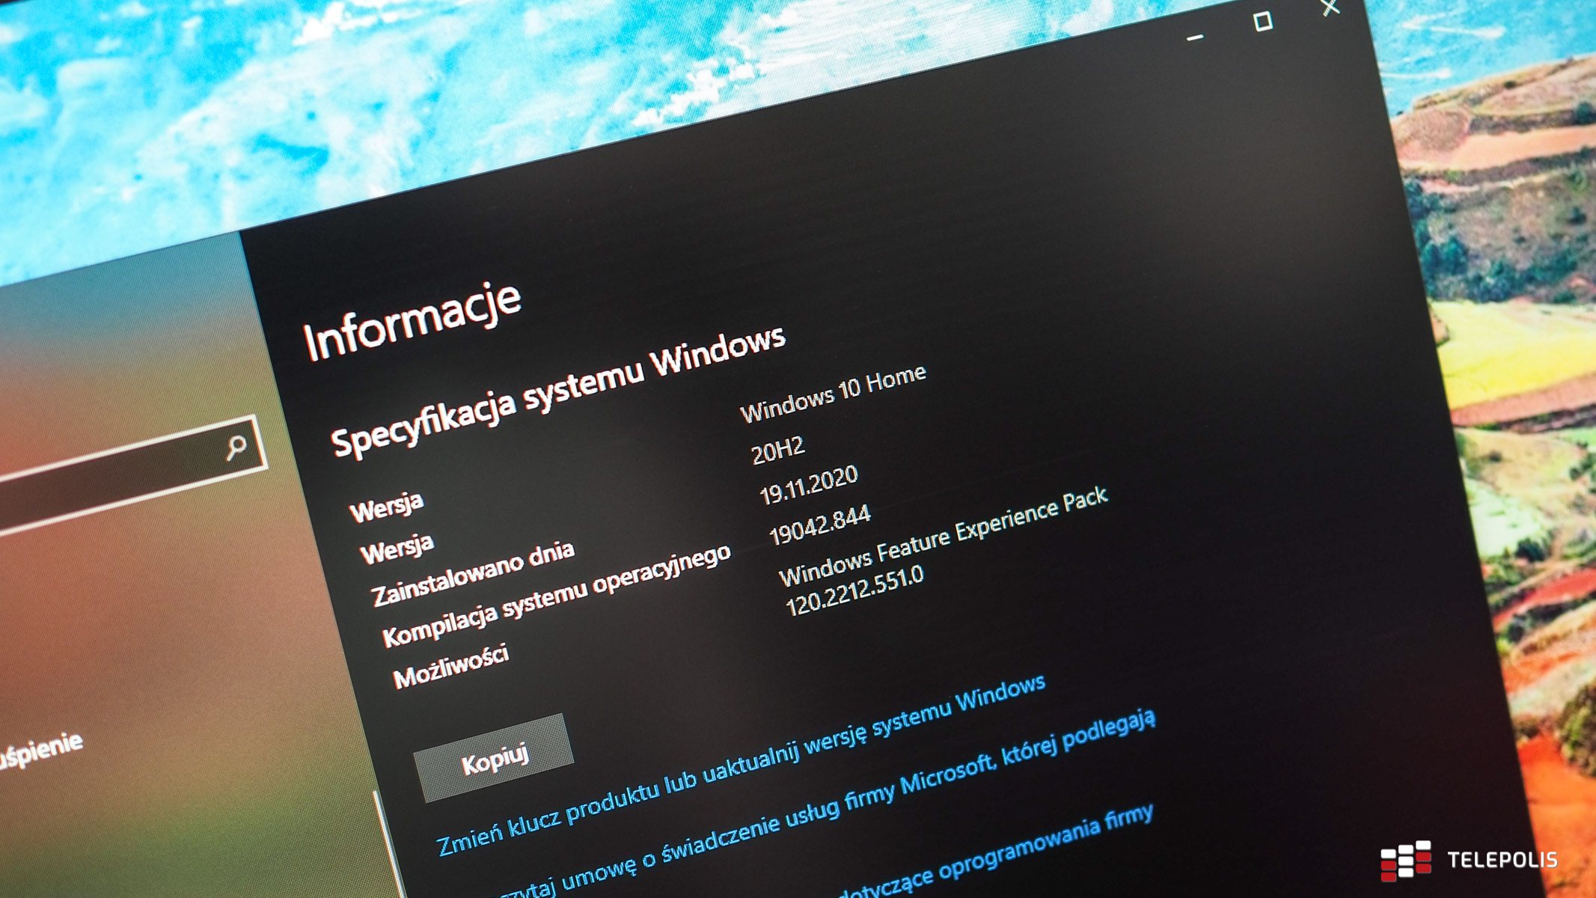Click OS build number '19042.844'
The image size is (1596, 898).
pyautogui.click(x=819, y=525)
